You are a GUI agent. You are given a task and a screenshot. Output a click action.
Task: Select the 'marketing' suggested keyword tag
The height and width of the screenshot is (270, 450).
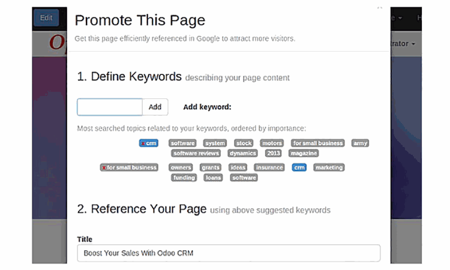(329, 167)
